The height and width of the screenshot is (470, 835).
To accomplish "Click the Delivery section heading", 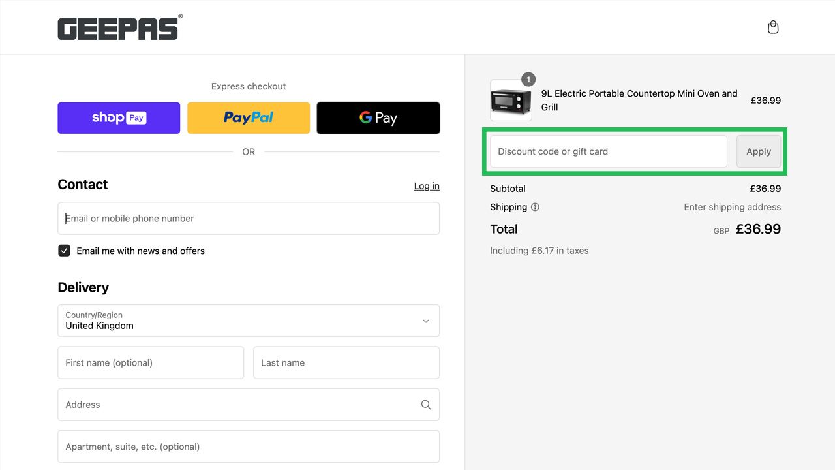I will tap(83, 287).
